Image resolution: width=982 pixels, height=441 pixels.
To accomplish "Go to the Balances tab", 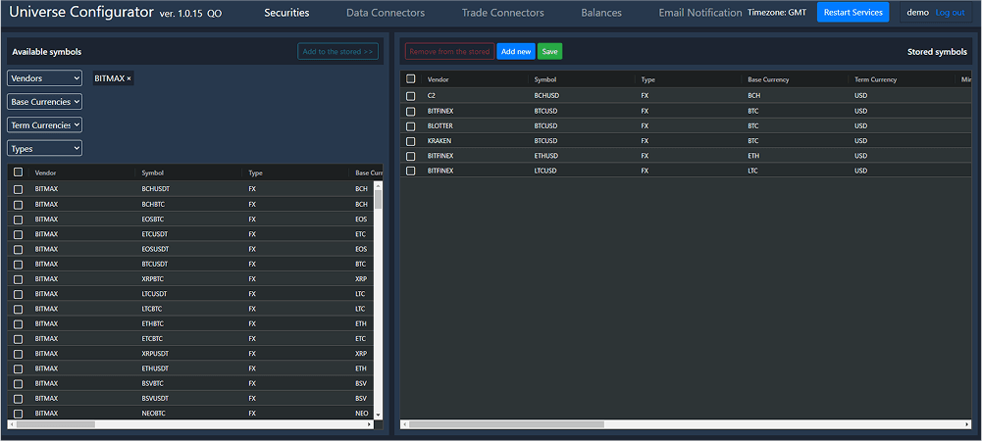I will [601, 13].
